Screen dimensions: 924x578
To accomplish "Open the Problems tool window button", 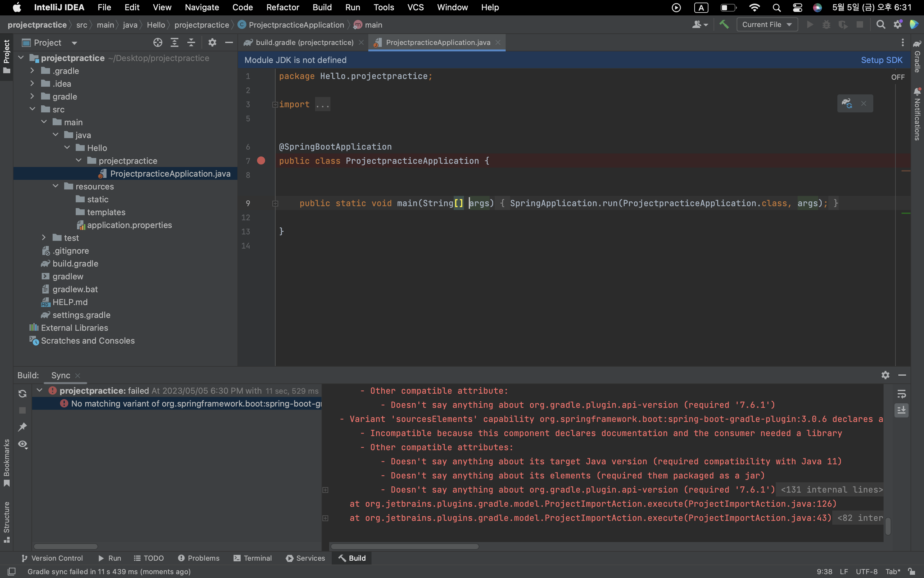I will 199,558.
